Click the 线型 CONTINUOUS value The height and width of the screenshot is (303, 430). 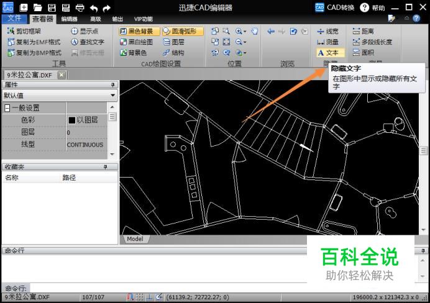tap(86, 145)
